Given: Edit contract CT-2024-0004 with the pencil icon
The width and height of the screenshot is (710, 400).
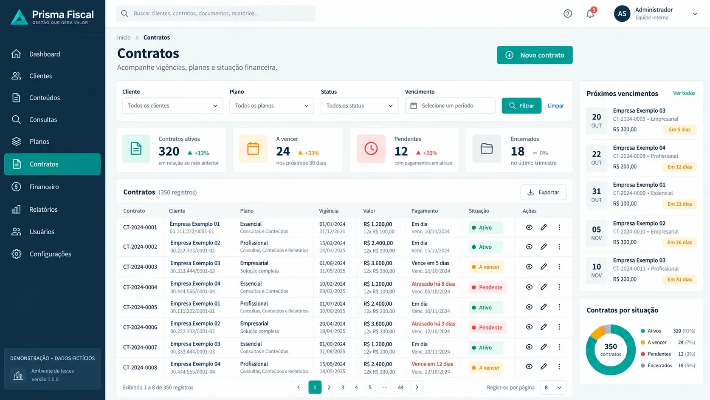Looking at the screenshot, I should (x=544, y=287).
